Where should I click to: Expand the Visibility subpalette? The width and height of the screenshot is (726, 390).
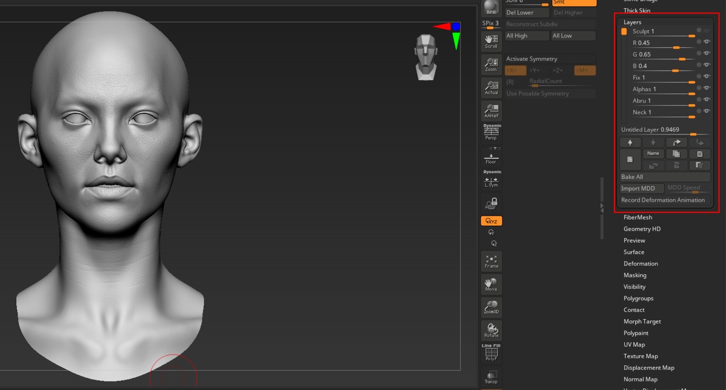point(635,287)
